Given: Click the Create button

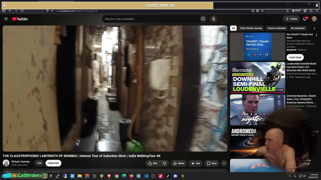Looking at the screenshot, I should (x=291, y=19).
